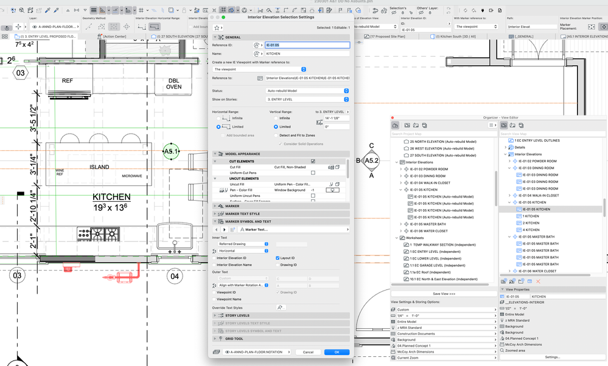Open the Show on Stories dropdown
The image size is (608, 366).
[307, 99]
